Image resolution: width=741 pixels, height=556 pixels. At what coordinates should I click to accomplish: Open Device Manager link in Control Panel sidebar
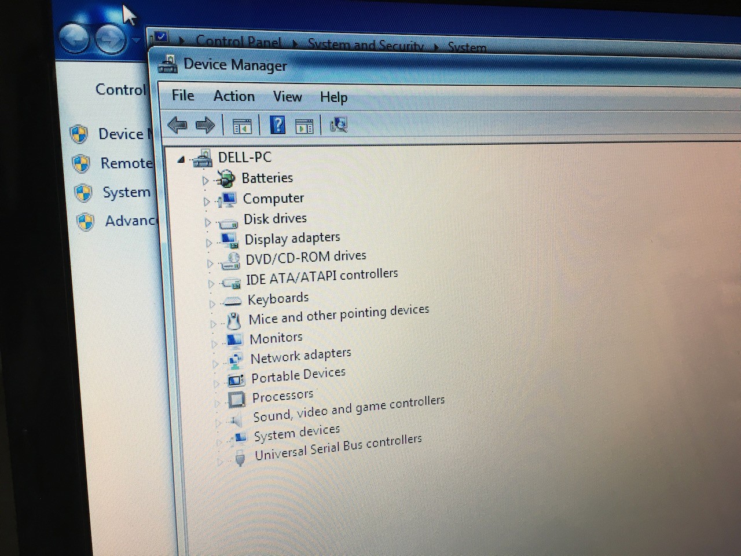tap(124, 134)
